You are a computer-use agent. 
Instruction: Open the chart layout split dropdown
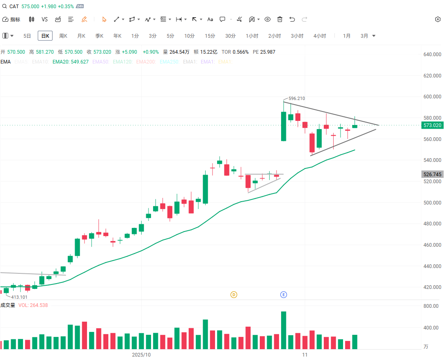tap(8, 36)
